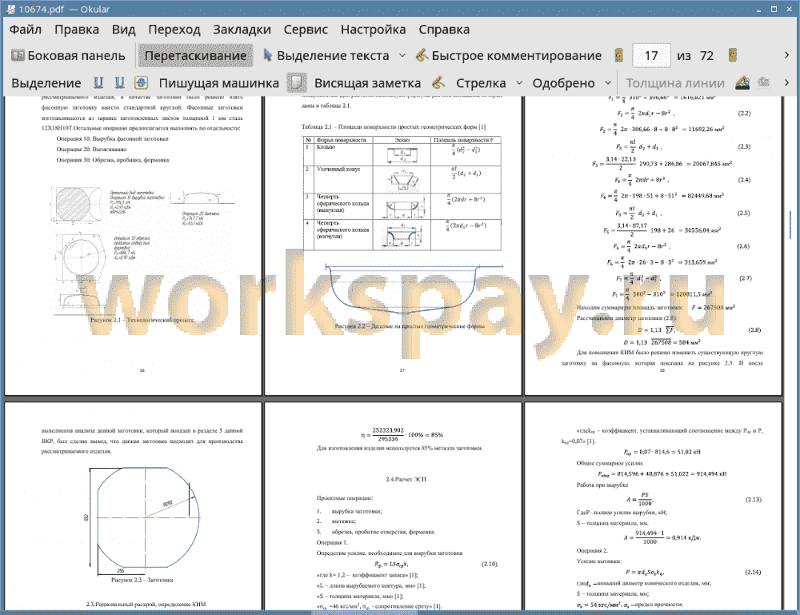Click the Okular window icon in title bar

pyautogui.click(x=10, y=9)
